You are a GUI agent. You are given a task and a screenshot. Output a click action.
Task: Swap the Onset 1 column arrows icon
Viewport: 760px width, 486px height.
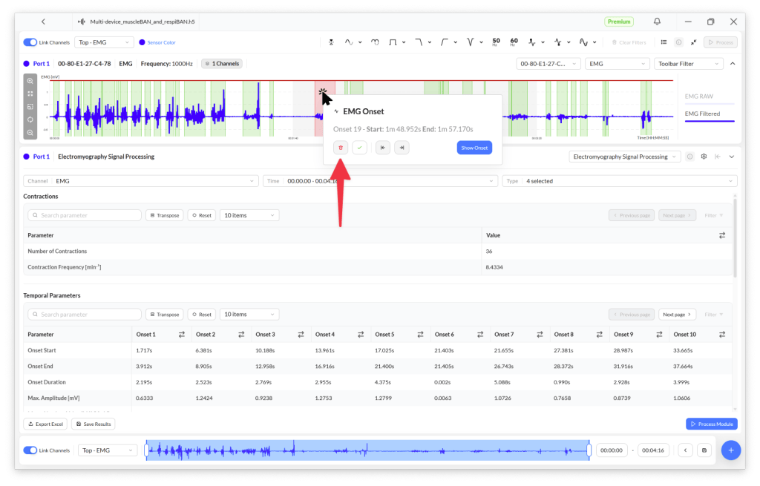click(182, 335)
